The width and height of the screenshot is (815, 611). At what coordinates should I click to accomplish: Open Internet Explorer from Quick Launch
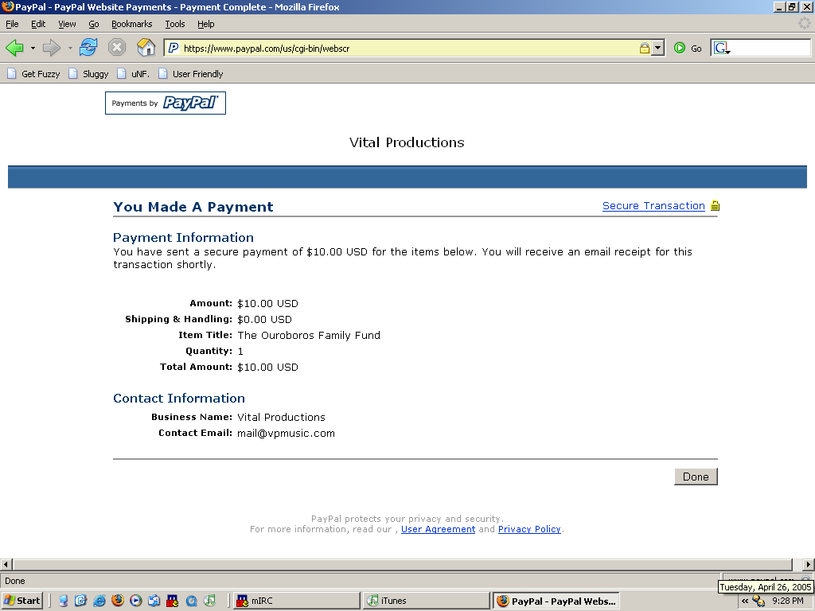pyautogui.click(x=99, y=601)
